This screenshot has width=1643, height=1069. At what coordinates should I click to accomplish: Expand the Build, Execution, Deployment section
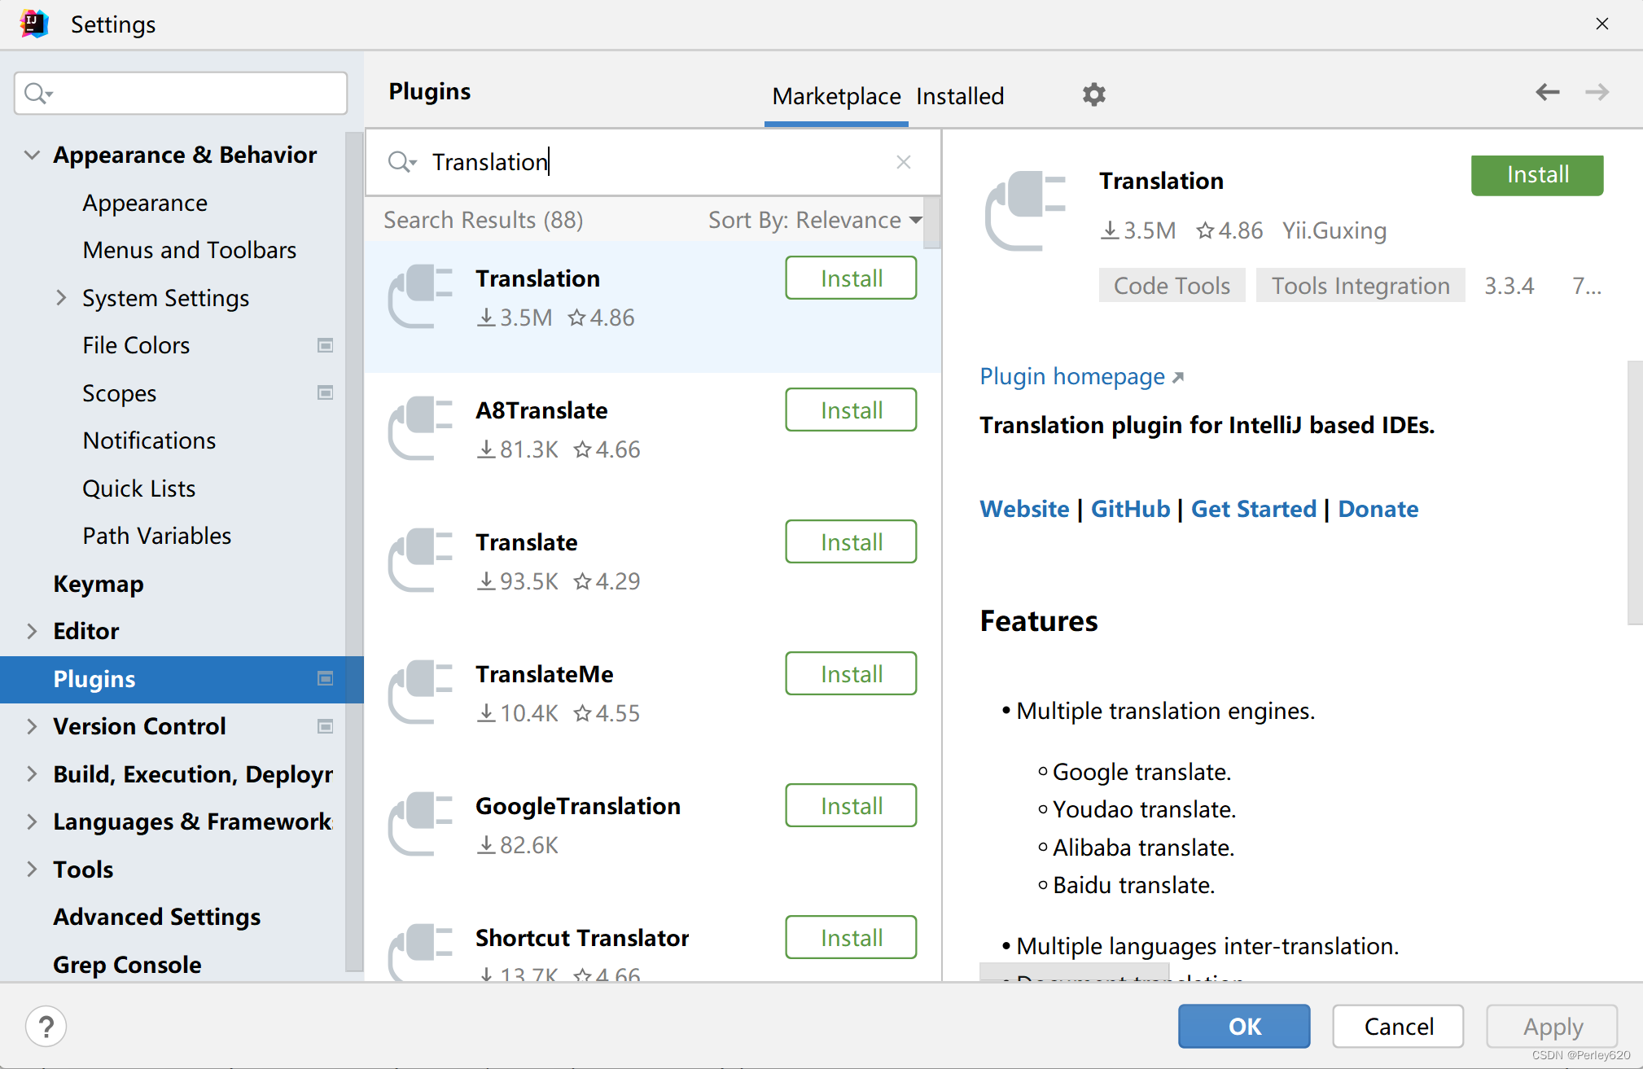tap(32, 774)
